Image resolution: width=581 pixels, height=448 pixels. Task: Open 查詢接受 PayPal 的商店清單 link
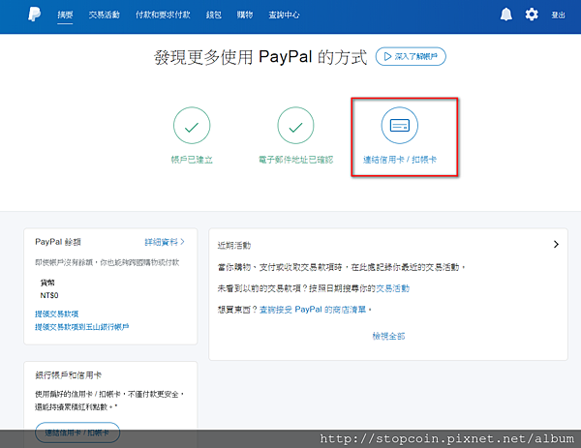313,310
